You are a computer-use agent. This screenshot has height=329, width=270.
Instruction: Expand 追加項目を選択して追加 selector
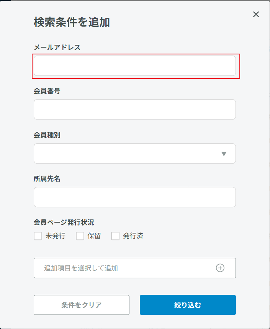135,268
